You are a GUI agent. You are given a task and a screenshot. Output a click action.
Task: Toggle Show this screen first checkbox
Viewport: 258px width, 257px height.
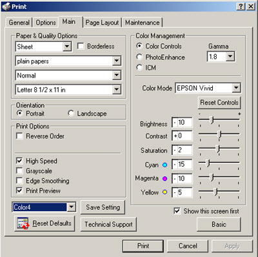pos(177,211)
